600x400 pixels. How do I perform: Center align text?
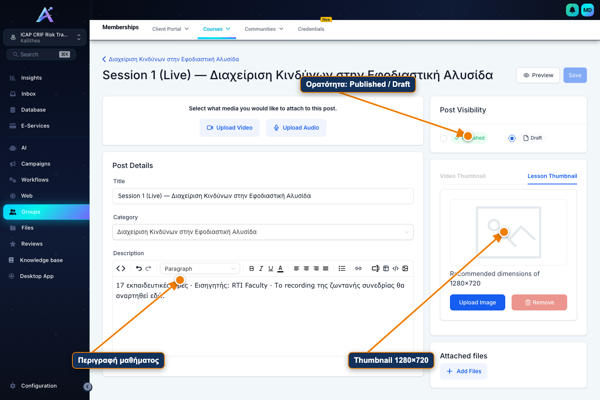306,268
